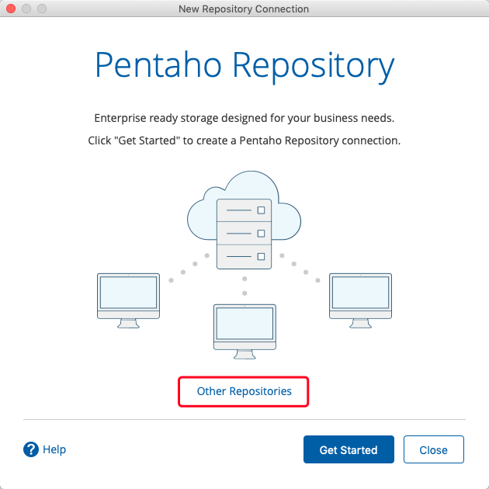Click the Close button in the dialog
This screenshot has width=489, height=489.
point(433,449)
